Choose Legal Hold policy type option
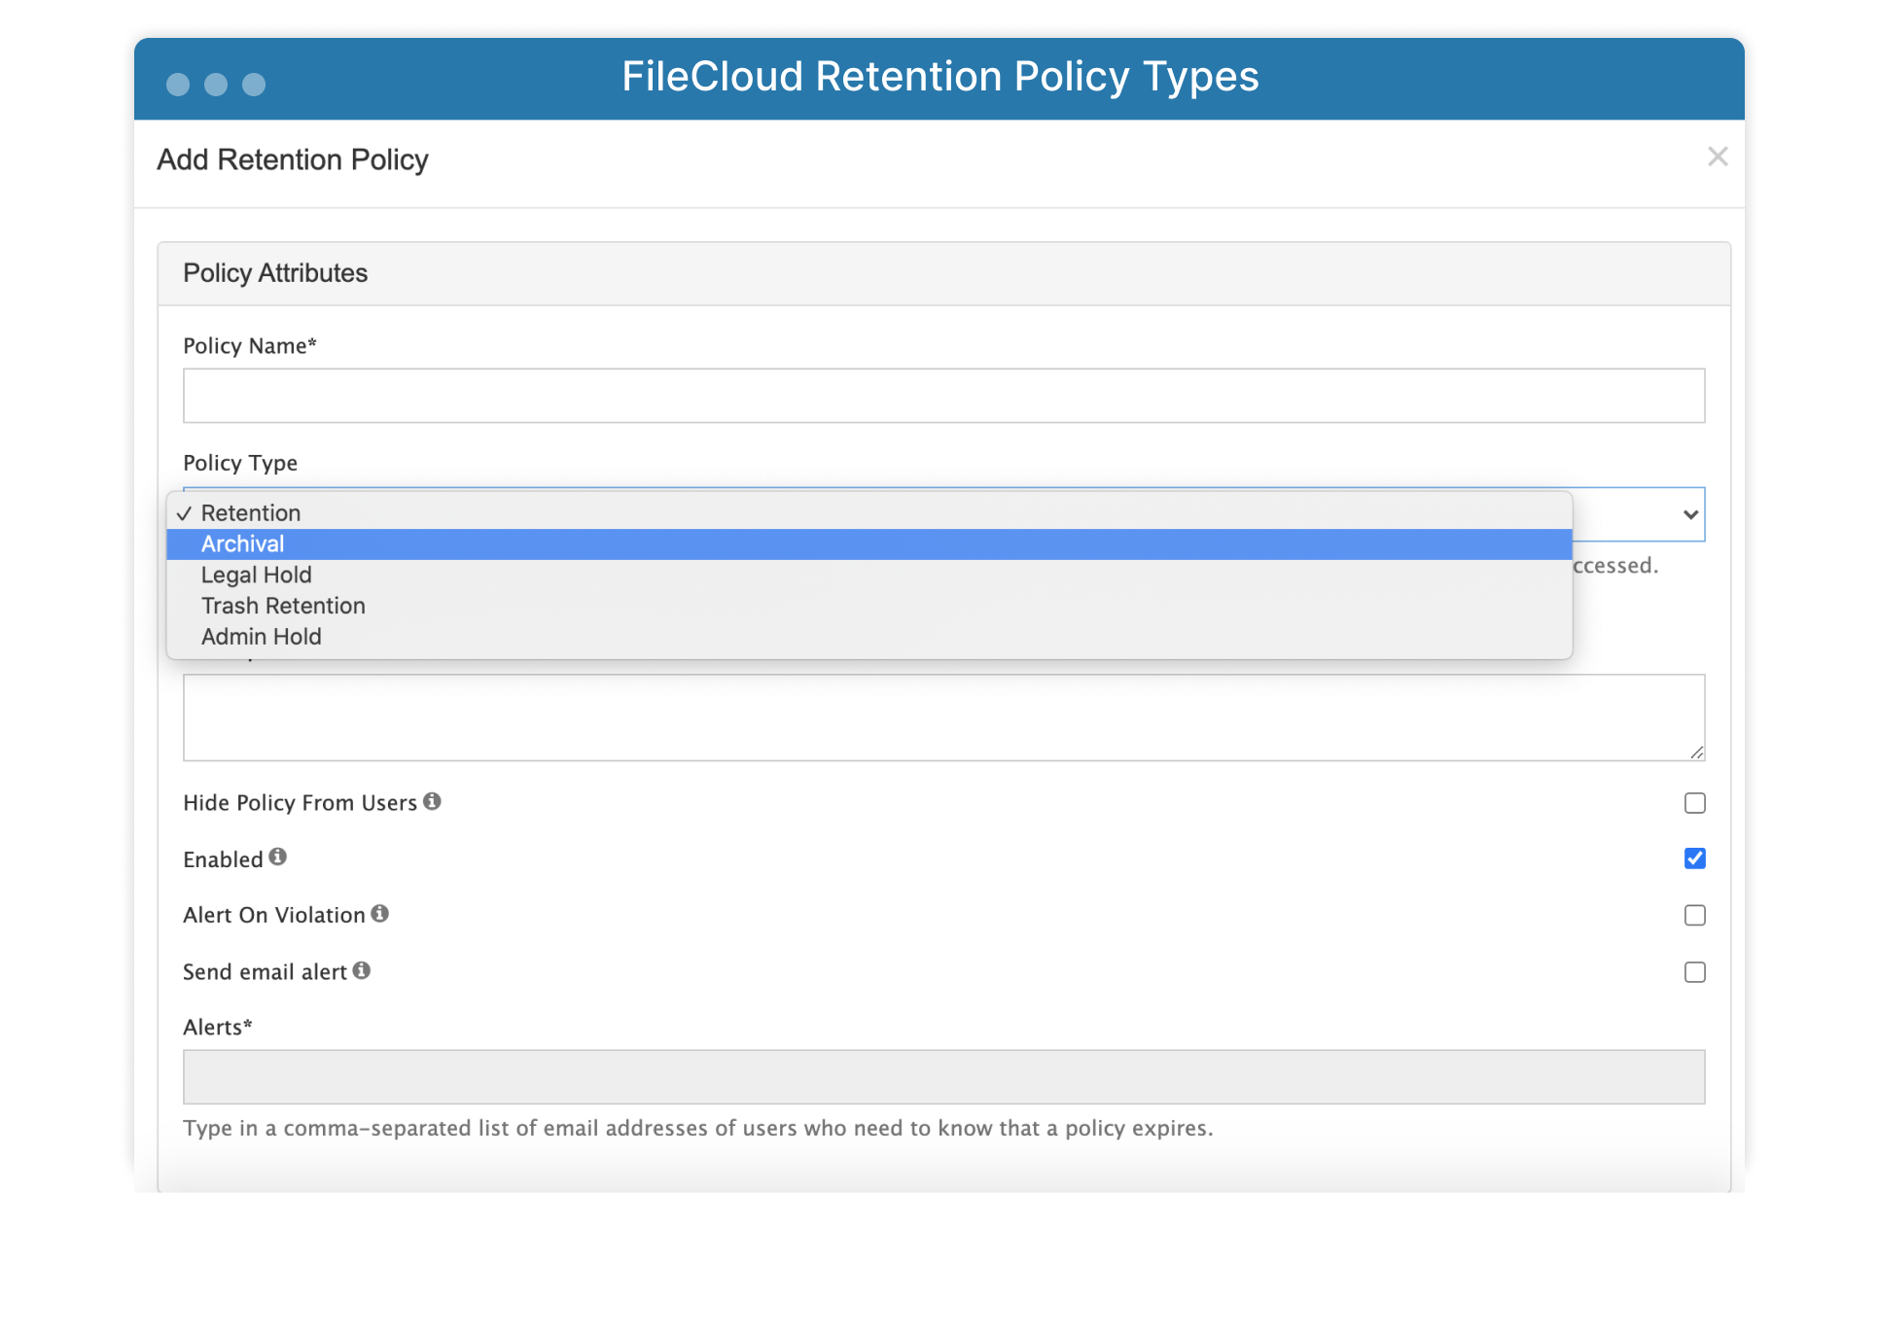This screenshot has height=1330, width=1879. pyautogui.click(x=257, y=576)
